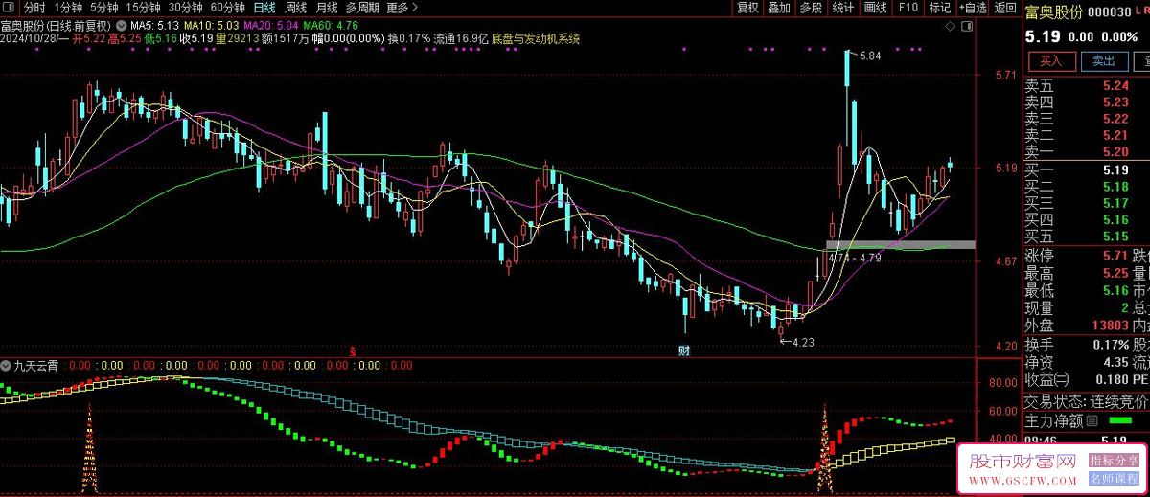This screenshot has width=1150, height=497.
Task: Open the 多周期 multi-period view
Action: point(363,8)
